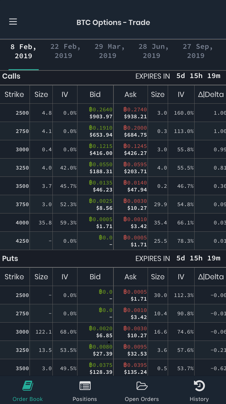Click the Calls table Strike header
The height and width of the screenshot is (404, 226).
(14, 95)
